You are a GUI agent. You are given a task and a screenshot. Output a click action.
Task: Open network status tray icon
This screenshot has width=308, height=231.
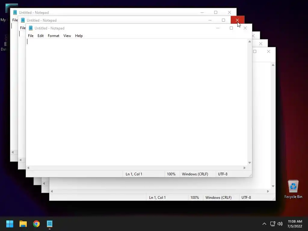pyautogui.click(x=273, y=224)
